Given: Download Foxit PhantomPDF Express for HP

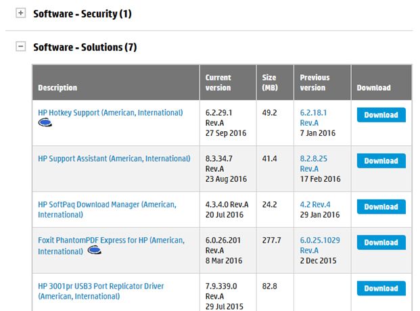Looking at the screenshot, I should pyautogui.click(x=381, y=242).
